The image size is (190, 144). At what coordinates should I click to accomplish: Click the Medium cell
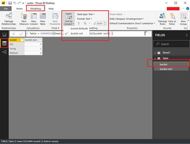pyautogui.click(x=17, y=53)
